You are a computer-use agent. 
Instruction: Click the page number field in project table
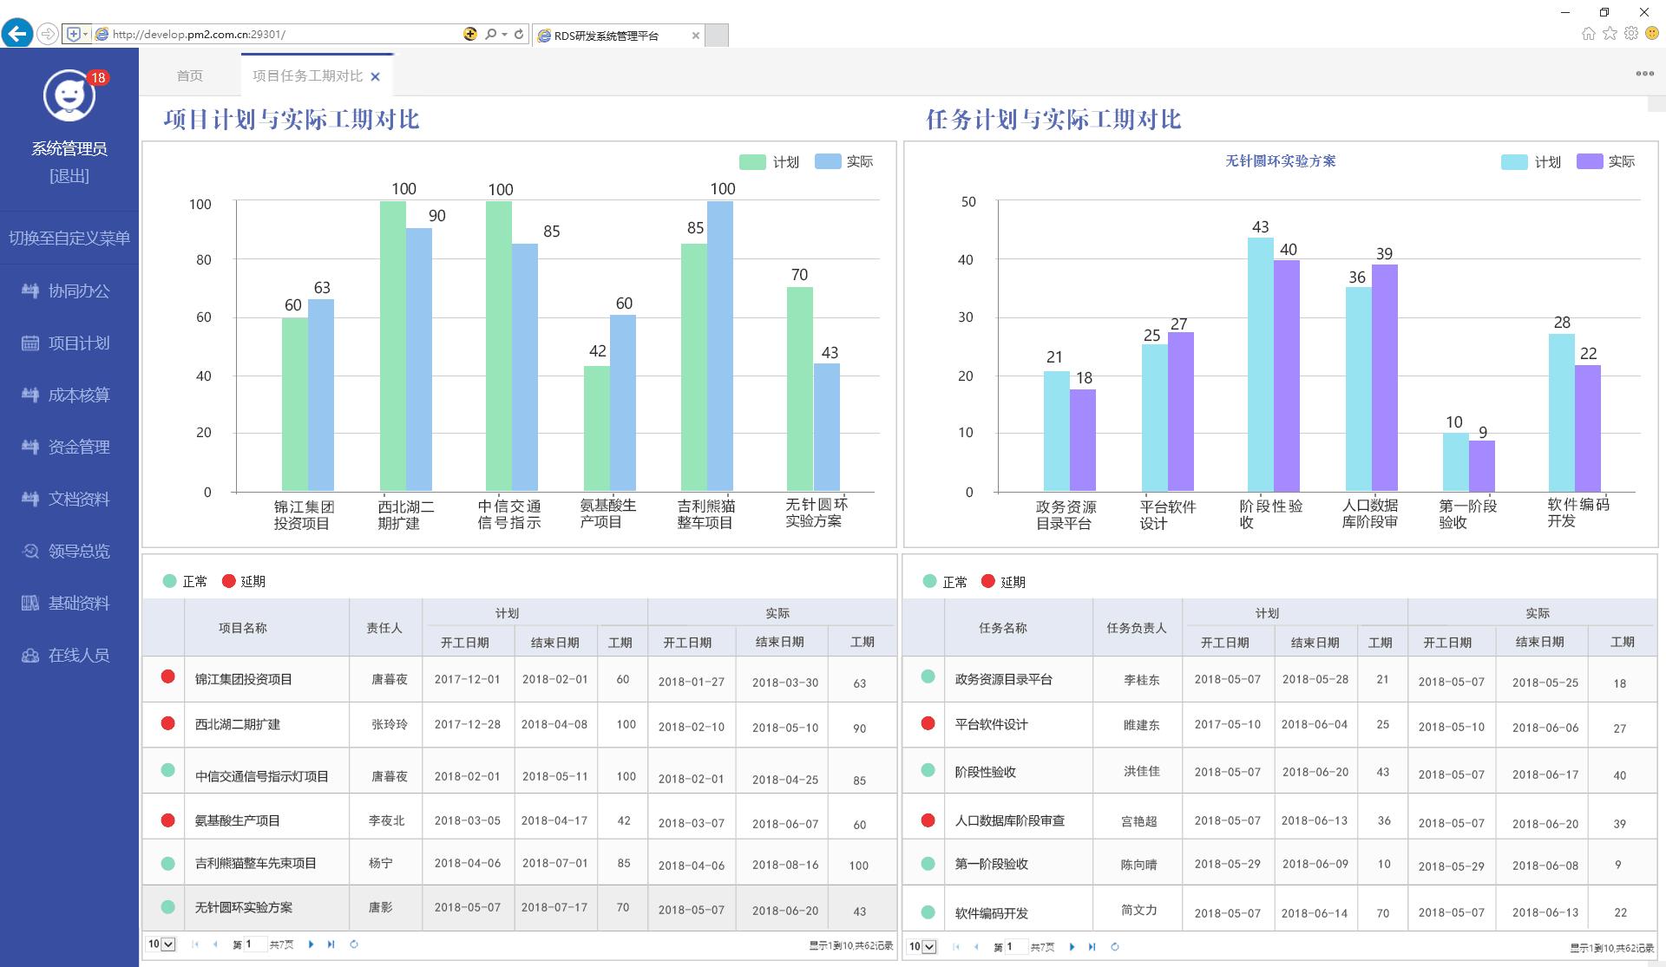coord(255,944)
